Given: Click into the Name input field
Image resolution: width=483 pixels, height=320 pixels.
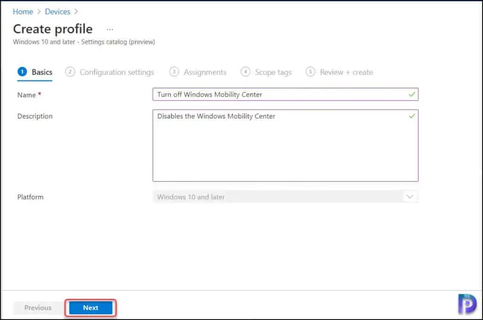Looking at the screenshot, I should click(x=285, y=94).
